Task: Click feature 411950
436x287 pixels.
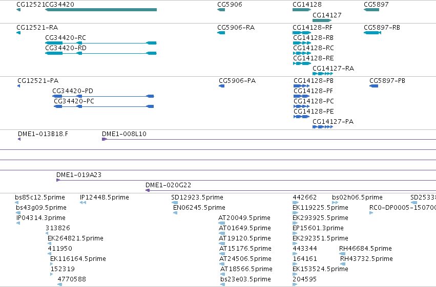Action: 49,254
